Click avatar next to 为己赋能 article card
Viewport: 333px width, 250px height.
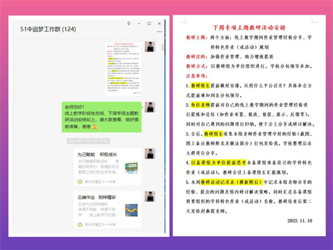click(x=150, y=153)
